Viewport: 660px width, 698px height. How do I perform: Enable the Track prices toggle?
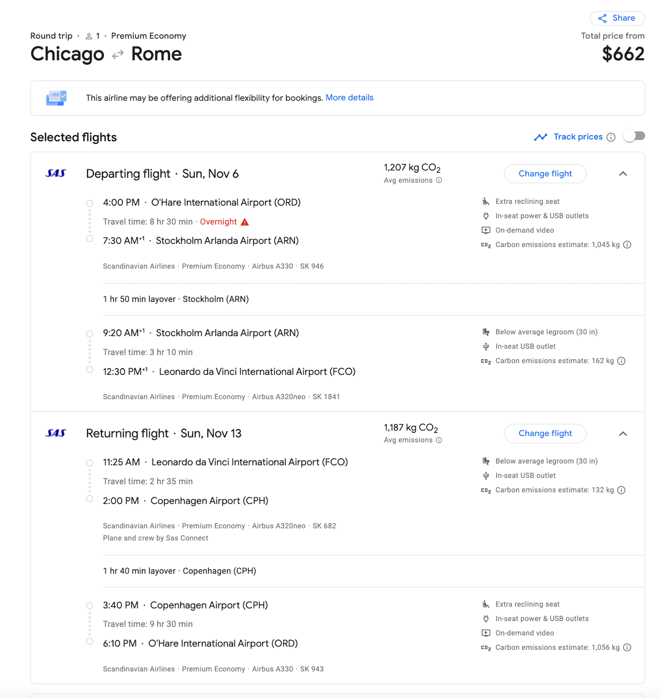click(634, 136)
